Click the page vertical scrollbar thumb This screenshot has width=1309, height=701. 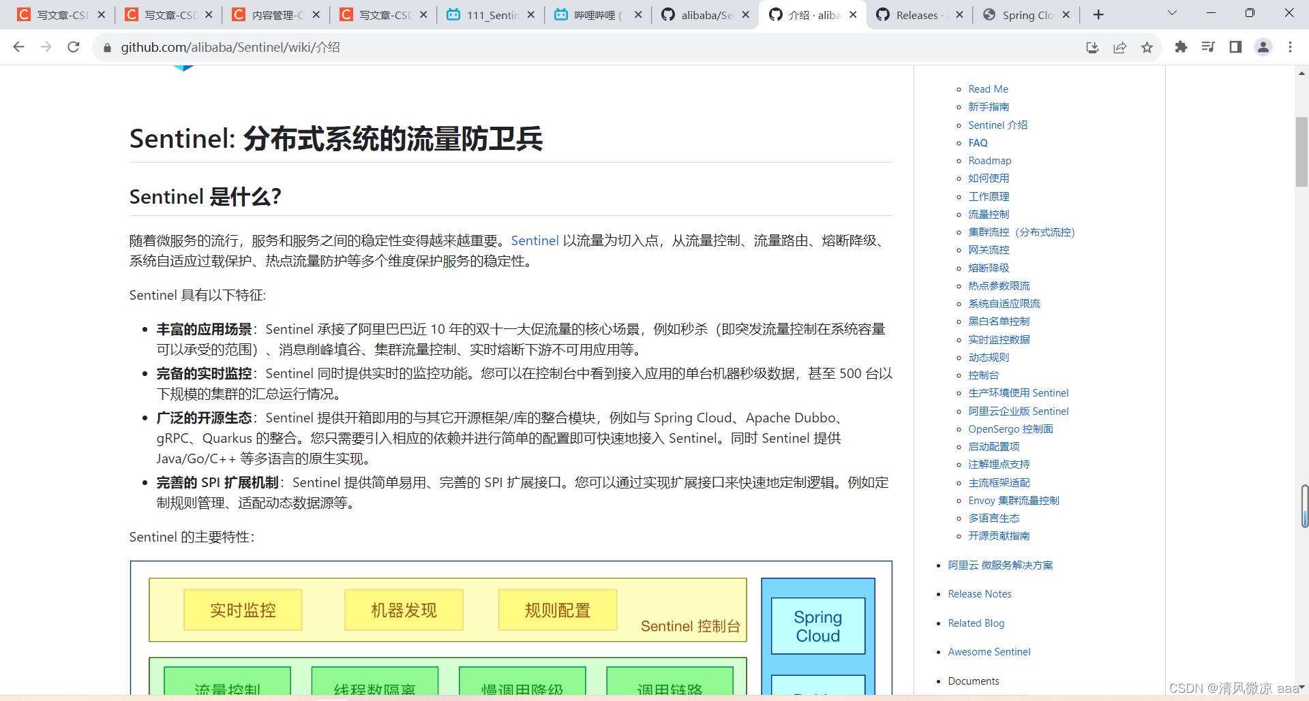pos(1302,152)
